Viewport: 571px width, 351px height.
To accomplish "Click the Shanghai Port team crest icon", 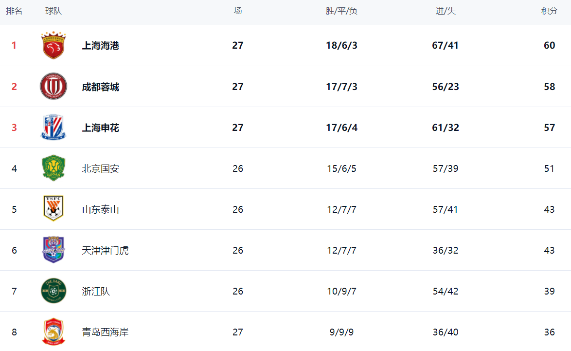I will [53, 45].
